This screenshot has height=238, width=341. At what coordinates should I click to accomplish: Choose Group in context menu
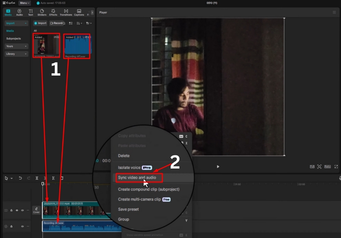124,219
